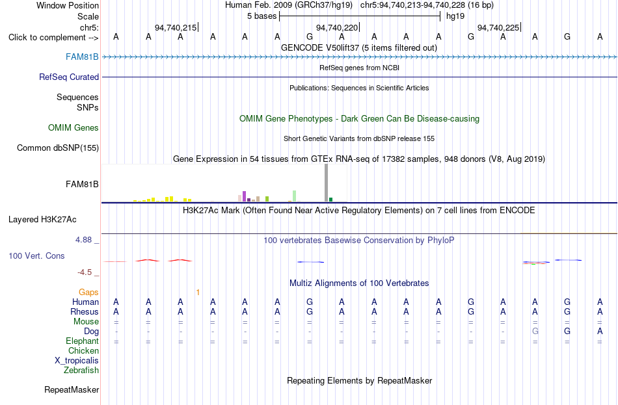Click the Mouse species row label
Viewport: 618px width, 405px height.
pos(86,322)
